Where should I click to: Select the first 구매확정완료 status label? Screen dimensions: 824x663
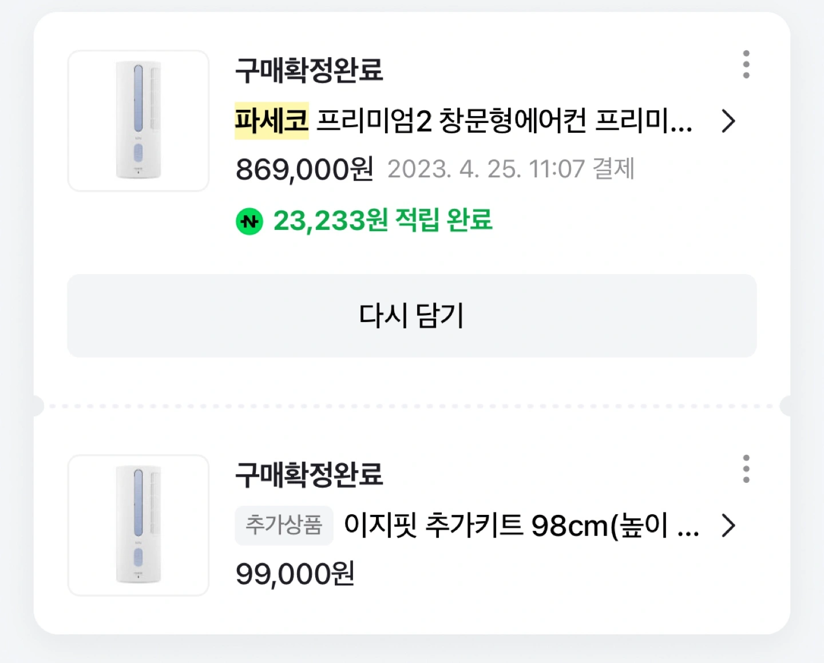309,71
